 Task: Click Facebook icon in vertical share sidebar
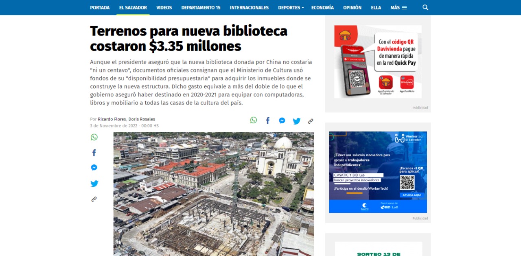(x=94, y=153)
